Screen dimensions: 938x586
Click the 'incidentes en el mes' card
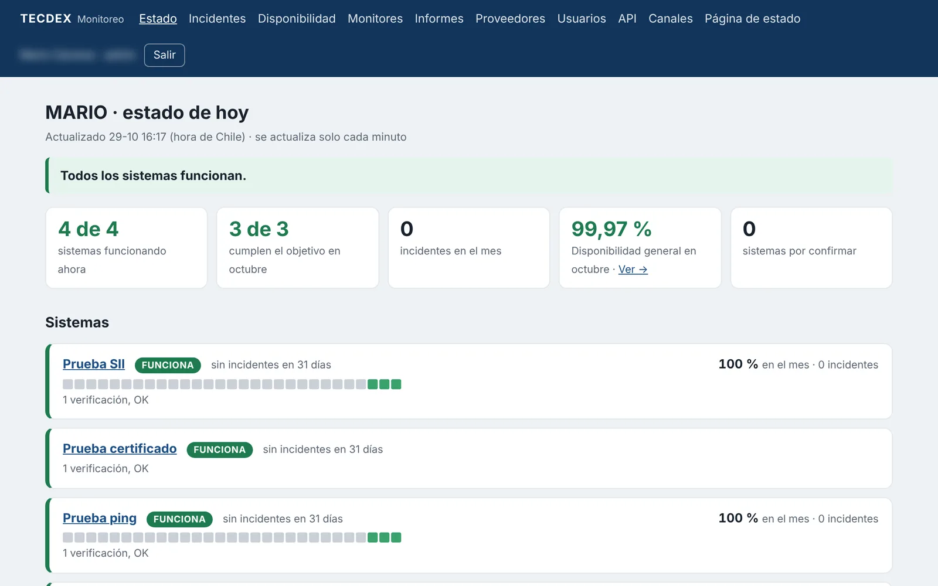(x=469, y=248)
